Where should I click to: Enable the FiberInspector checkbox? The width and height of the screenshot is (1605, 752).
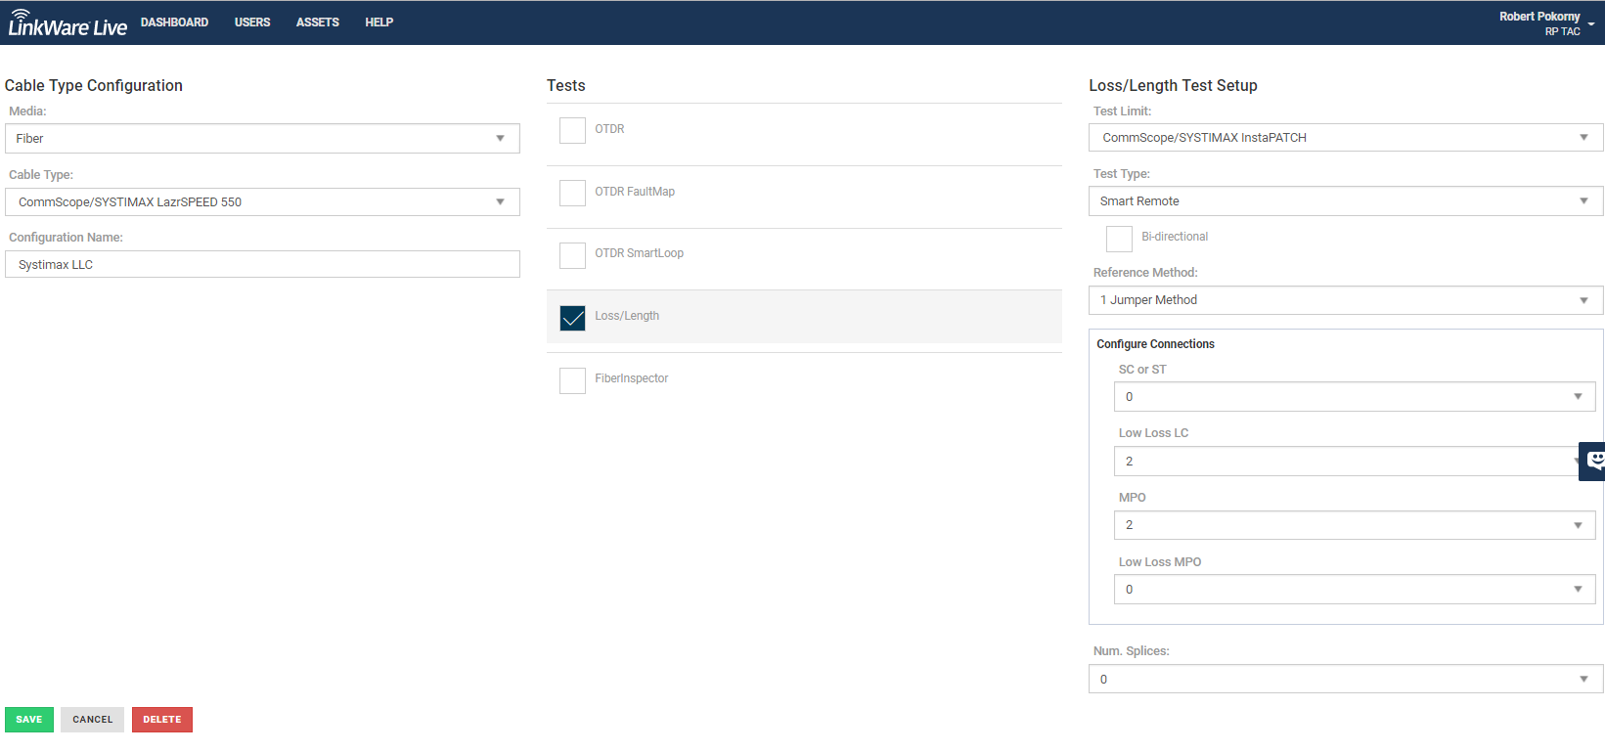pyautogui.click(x=572, y=380)
